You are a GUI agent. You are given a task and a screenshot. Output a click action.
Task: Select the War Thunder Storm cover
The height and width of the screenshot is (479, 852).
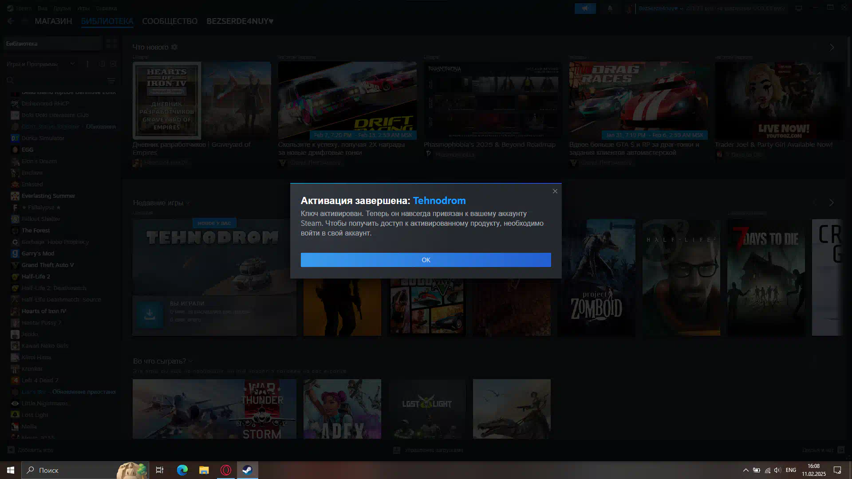[x=214, y=409]
